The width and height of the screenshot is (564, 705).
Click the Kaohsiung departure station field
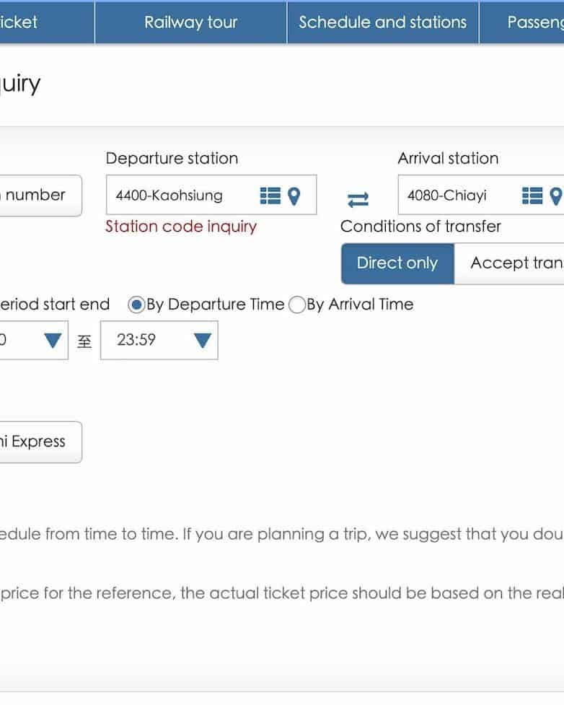click(x=180, y=196)
